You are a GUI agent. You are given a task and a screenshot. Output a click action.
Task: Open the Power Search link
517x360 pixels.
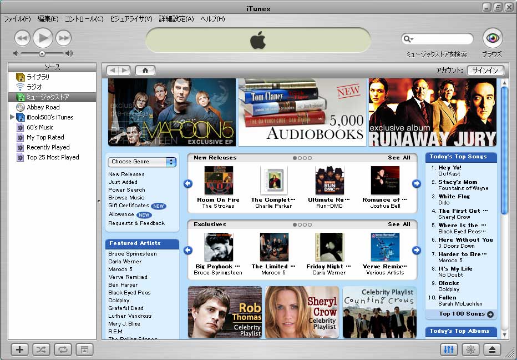126,190
